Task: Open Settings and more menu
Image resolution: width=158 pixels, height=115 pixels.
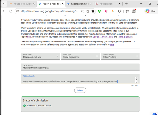Action: tap(140, 11)
